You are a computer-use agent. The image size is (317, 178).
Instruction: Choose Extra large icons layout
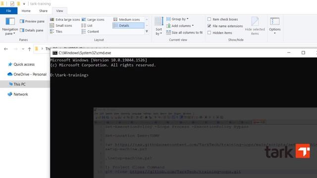pos(65,20)
